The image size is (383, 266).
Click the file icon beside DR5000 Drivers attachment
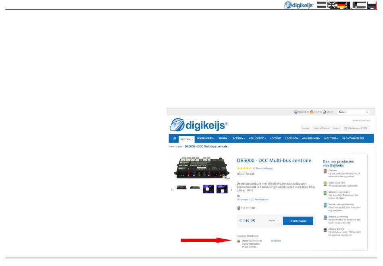coord(239,241)
